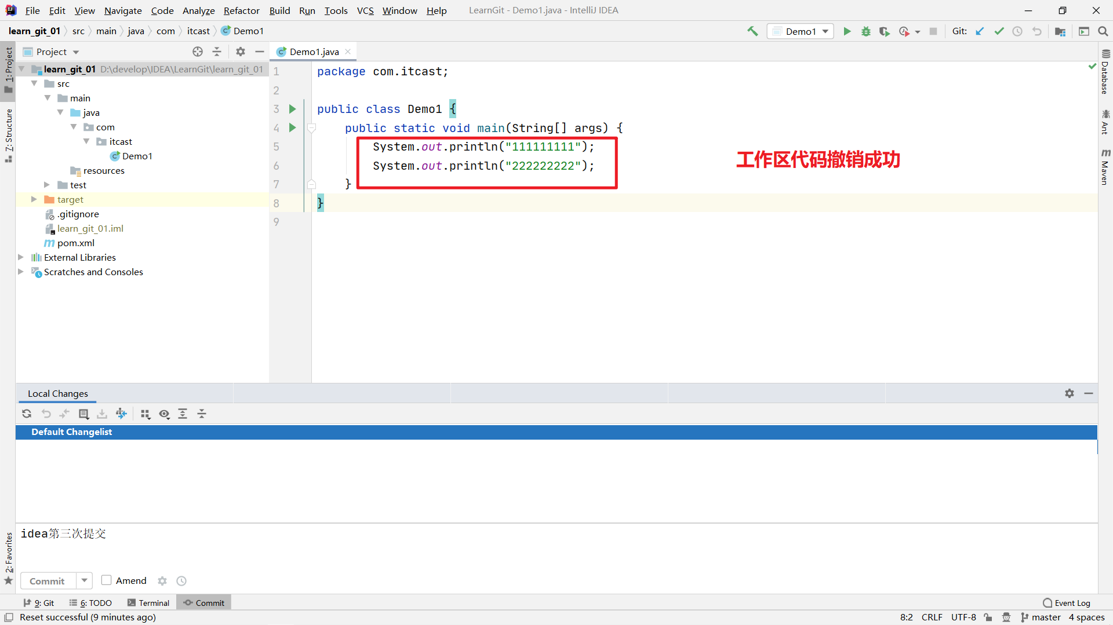Click the Rollback icon in Local Changes toolbar
The height and width of the screenshot is (625, 1113).
(x=46, y=414)
